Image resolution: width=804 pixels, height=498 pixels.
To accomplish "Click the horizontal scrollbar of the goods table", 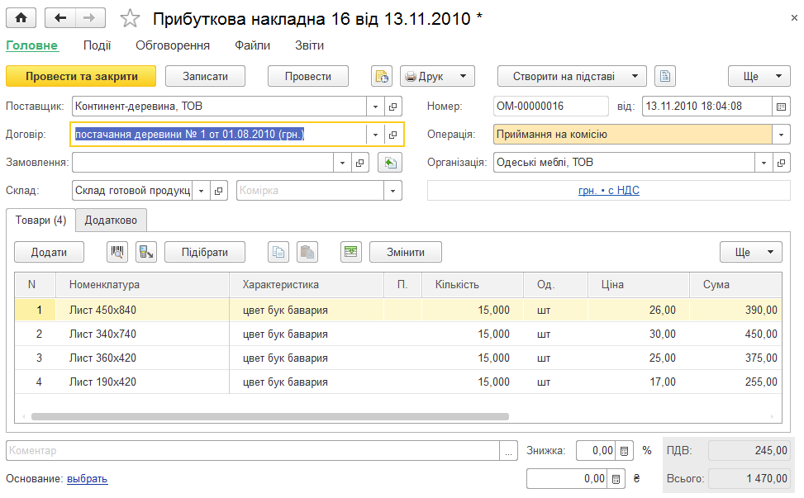I will tap(269, 416).
